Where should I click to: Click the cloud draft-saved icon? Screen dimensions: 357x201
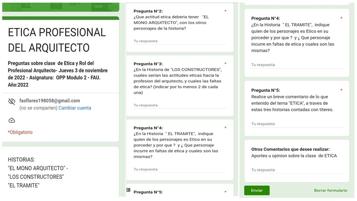coord(12,121)
